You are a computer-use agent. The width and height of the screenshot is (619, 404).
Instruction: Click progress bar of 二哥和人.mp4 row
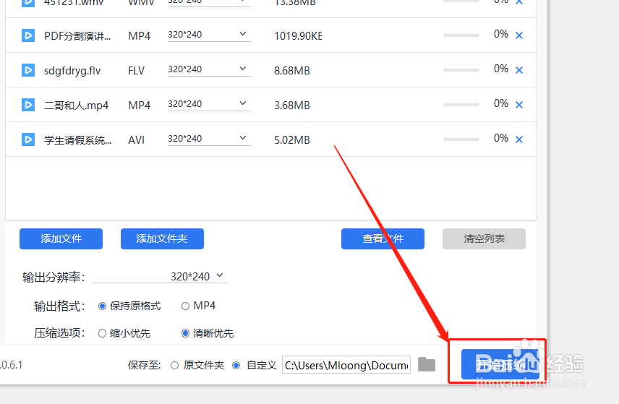click(461, 105)
